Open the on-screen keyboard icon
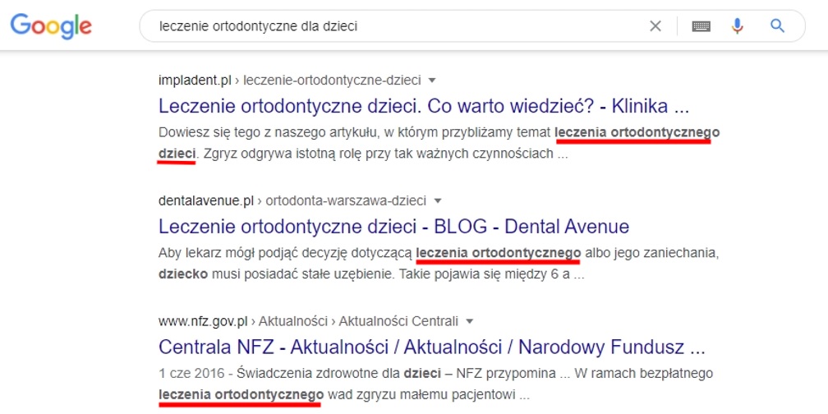 (x=701, y=25)
